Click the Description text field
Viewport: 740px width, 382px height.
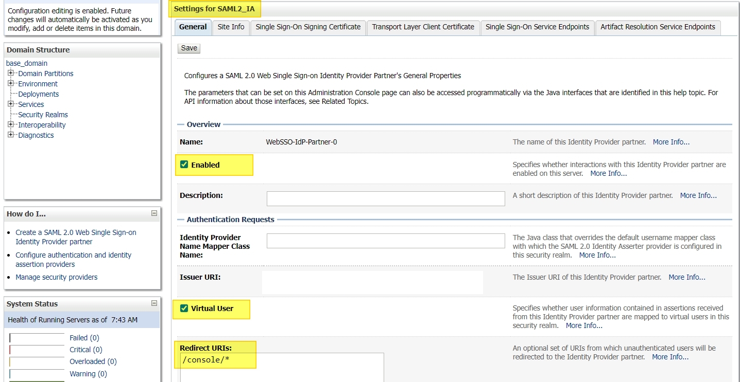[x=385, y=198]
